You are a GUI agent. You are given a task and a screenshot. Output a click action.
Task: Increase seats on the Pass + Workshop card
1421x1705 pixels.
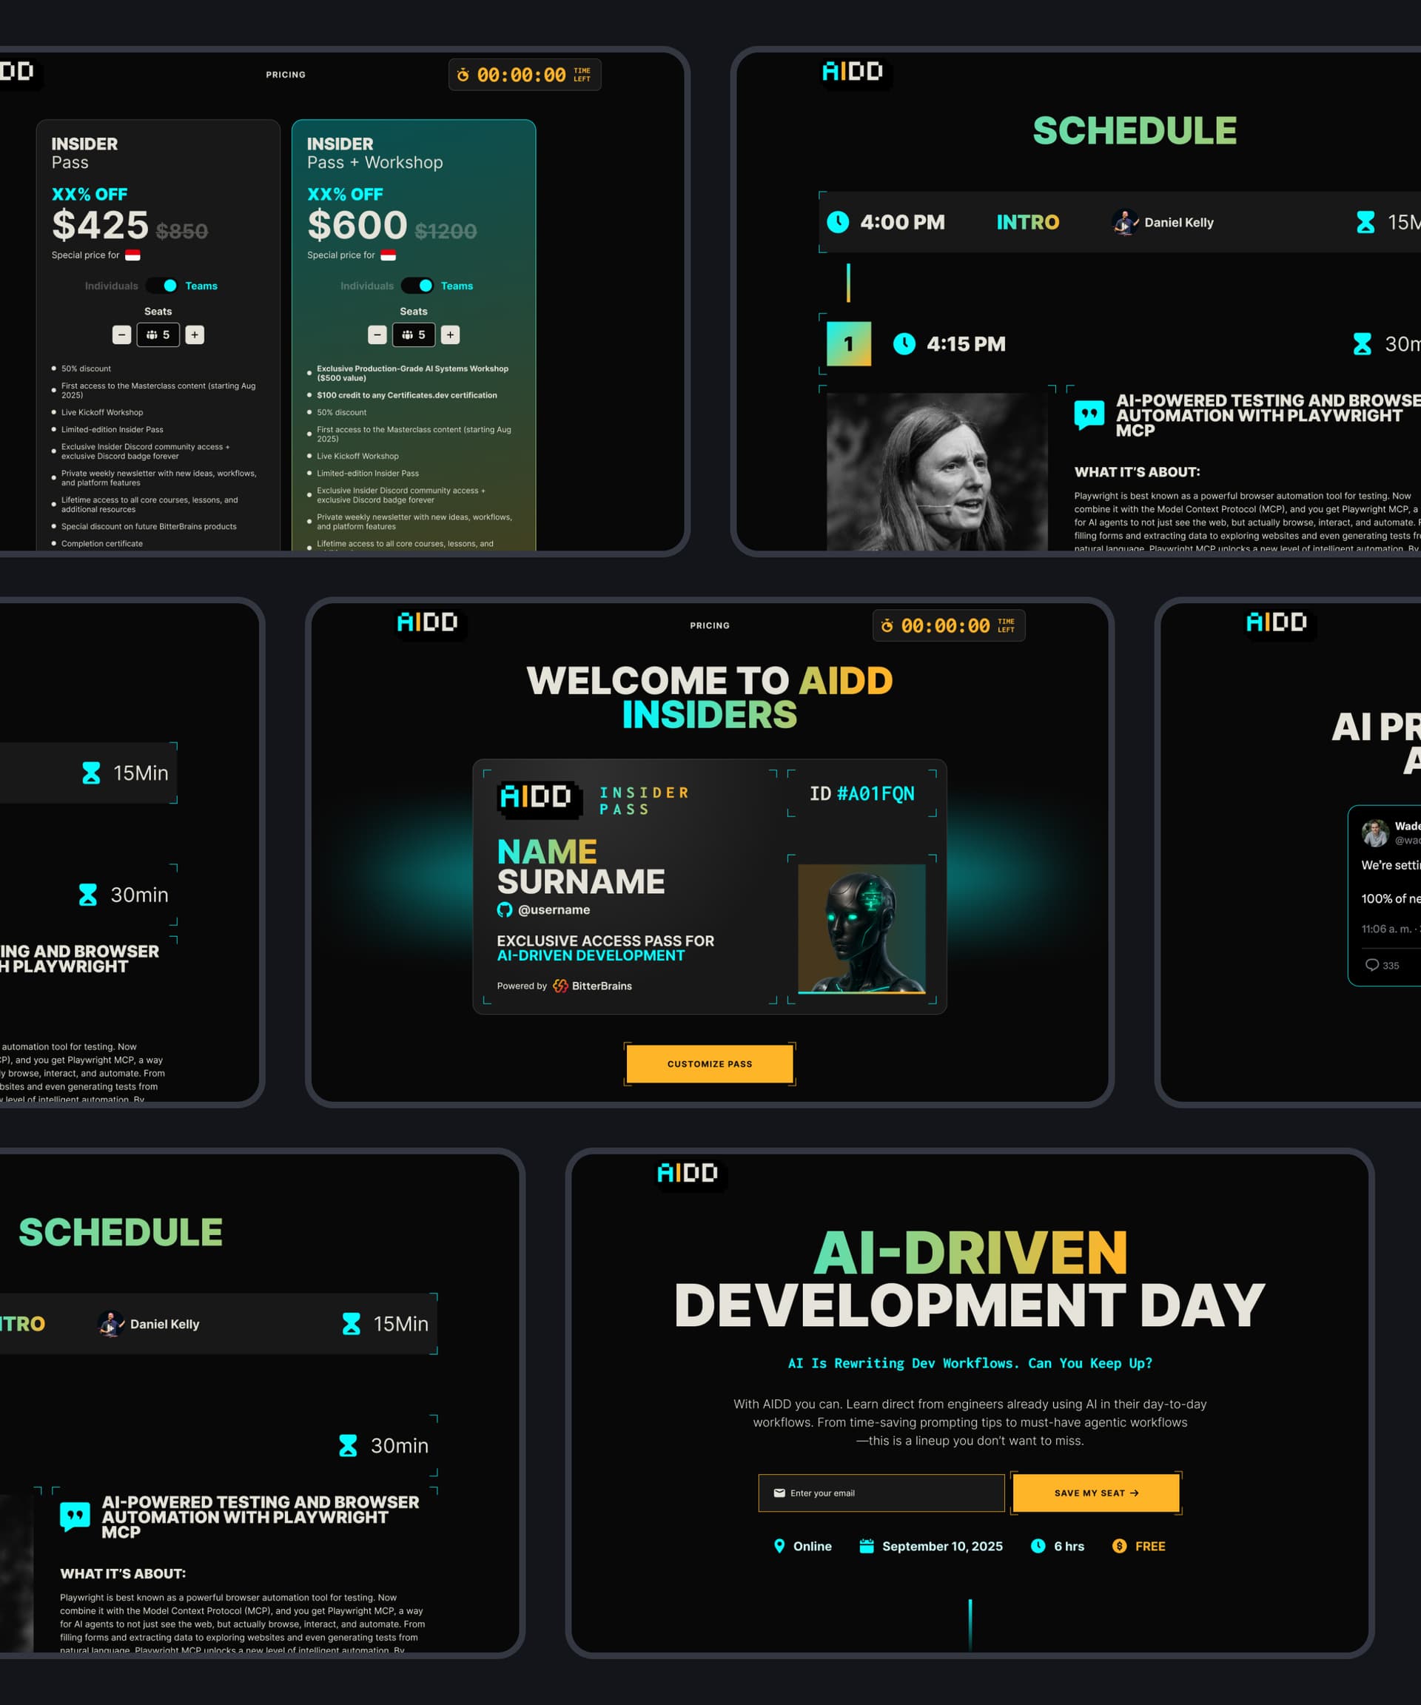coord(451,334)
